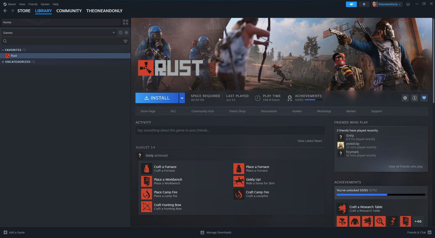Click the Place Camp Fire achievement icon
435x238 pixels.
(x=146, y=194)
